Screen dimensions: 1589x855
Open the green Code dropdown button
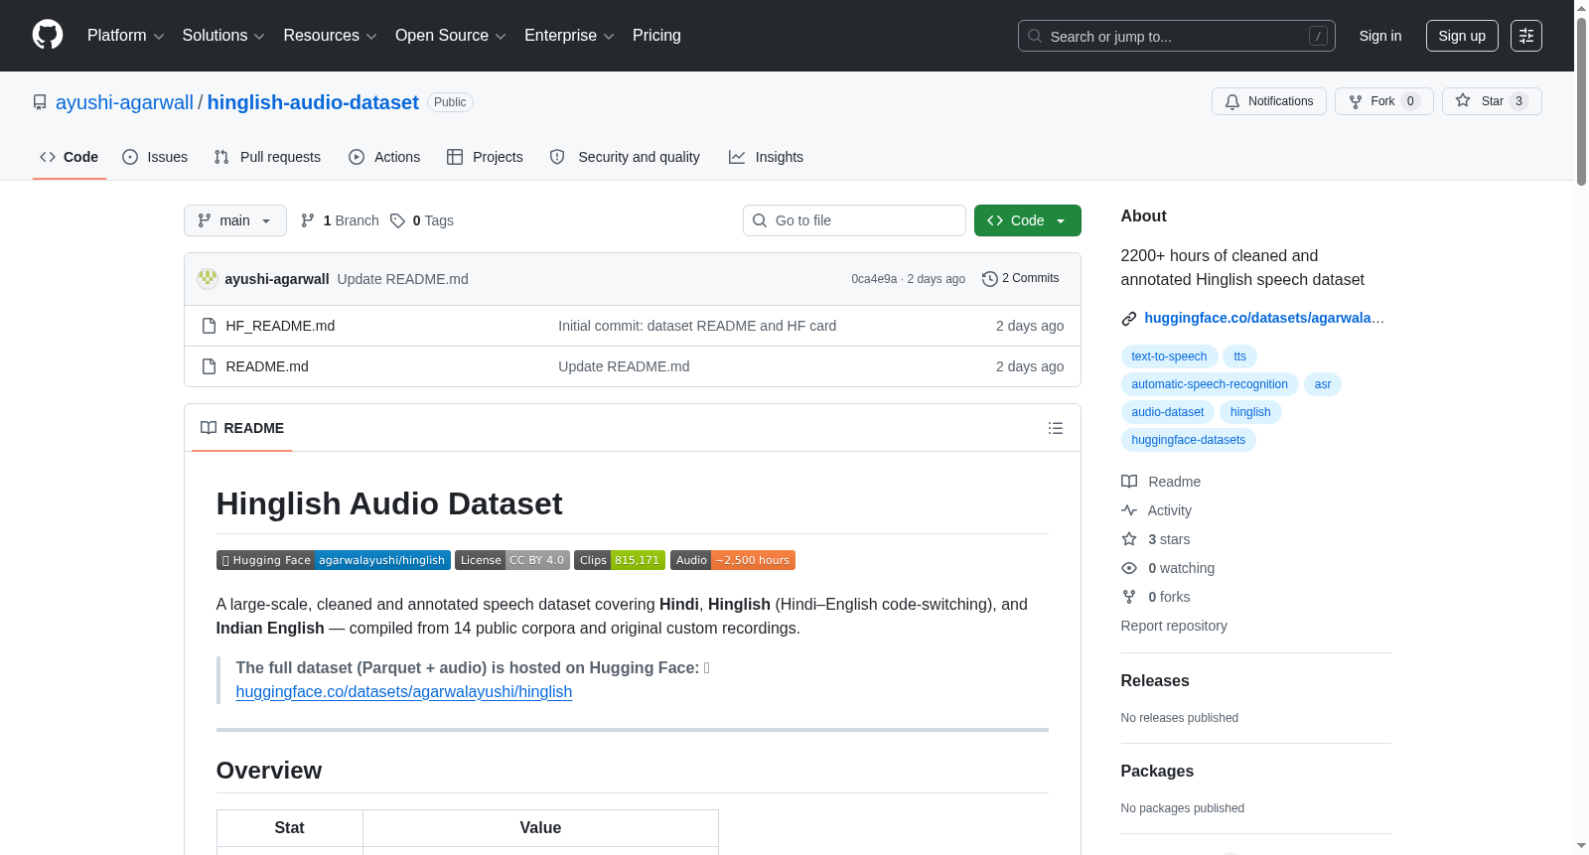[1028, 220]
